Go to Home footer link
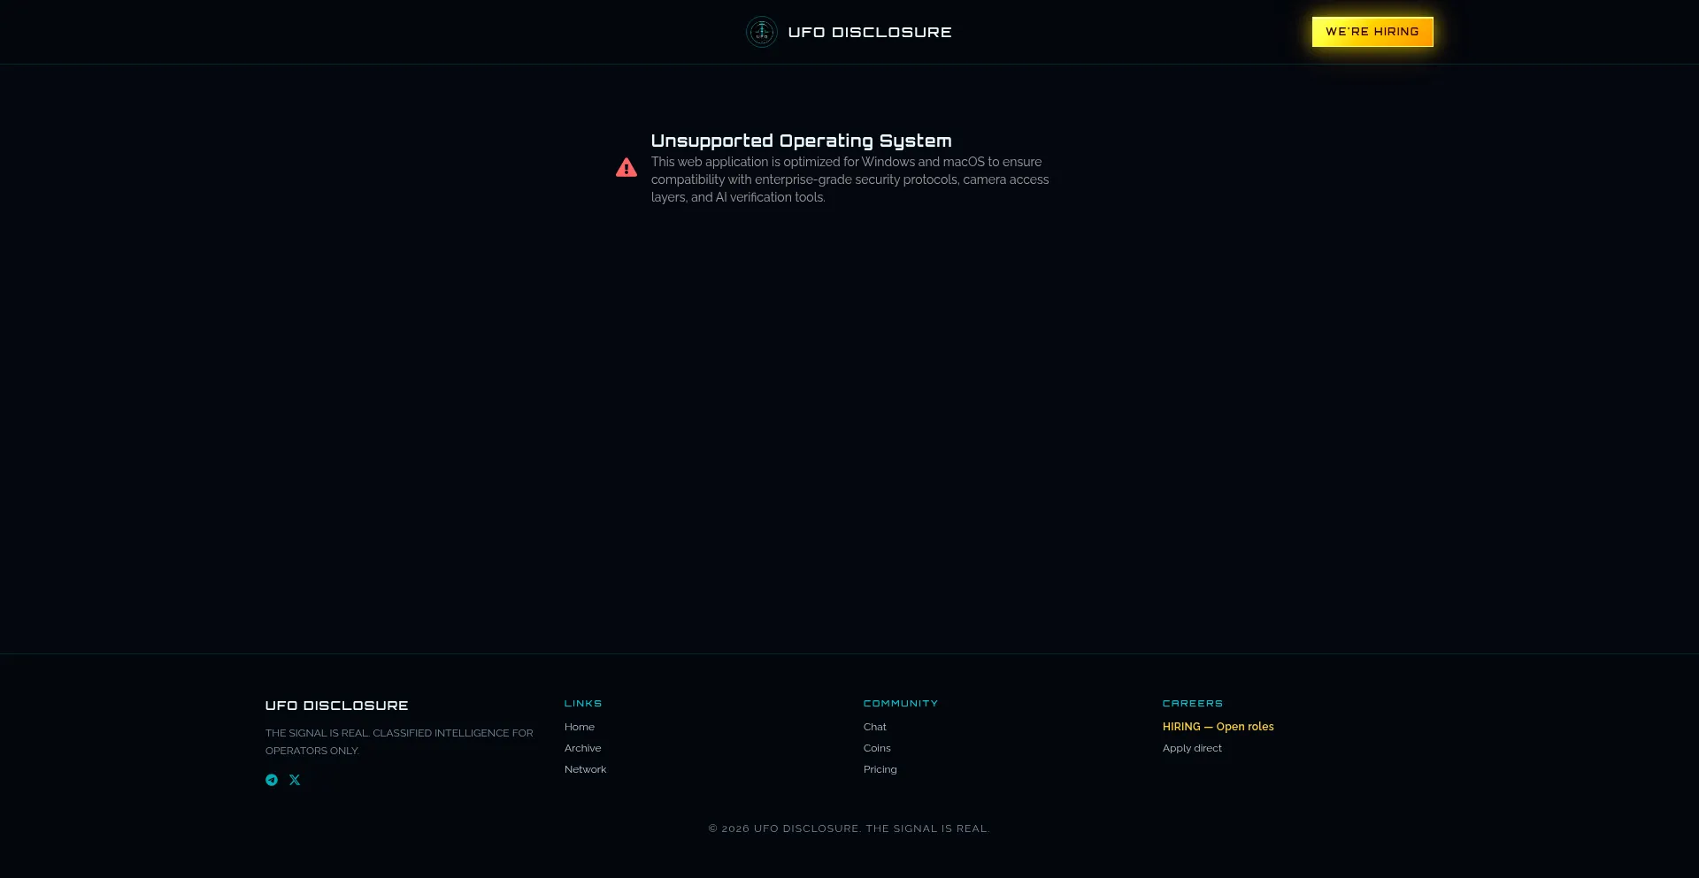This screenshot has width=1699, height=878. coord(580,727)
